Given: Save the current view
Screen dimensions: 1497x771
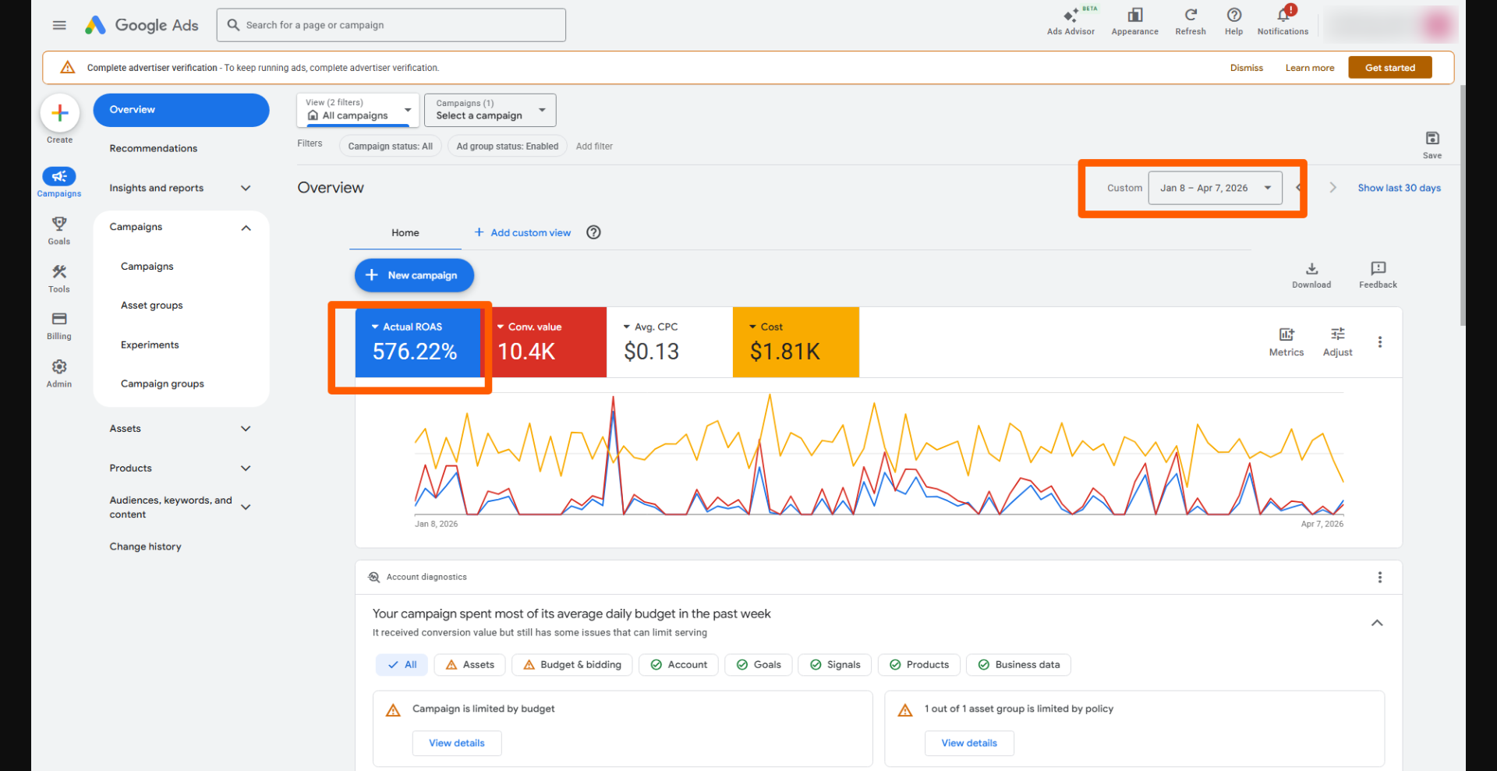Looking at the screenshot, I should 1432,144.
